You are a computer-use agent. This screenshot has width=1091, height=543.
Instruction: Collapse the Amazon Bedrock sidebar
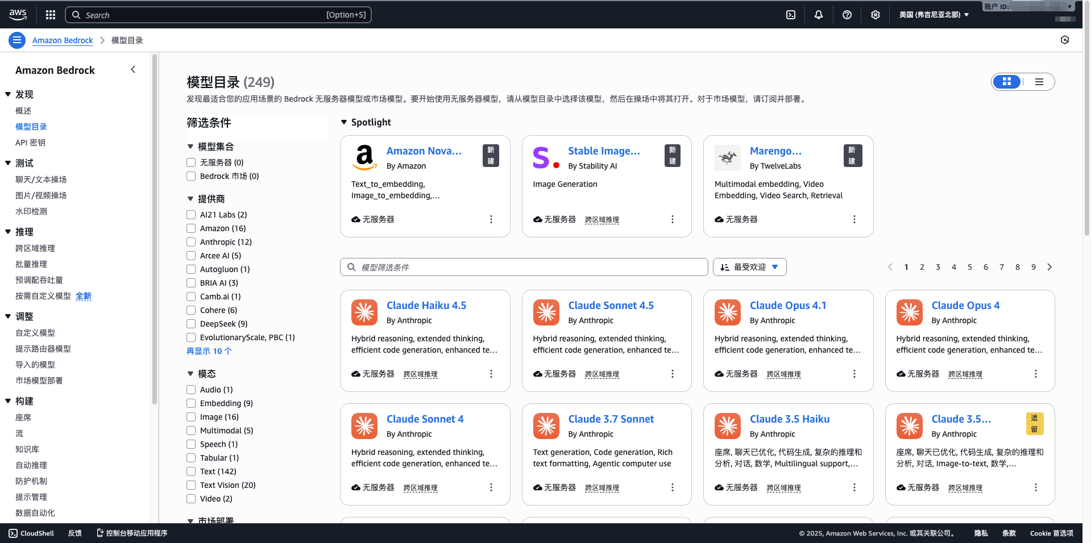click(132, 69)
